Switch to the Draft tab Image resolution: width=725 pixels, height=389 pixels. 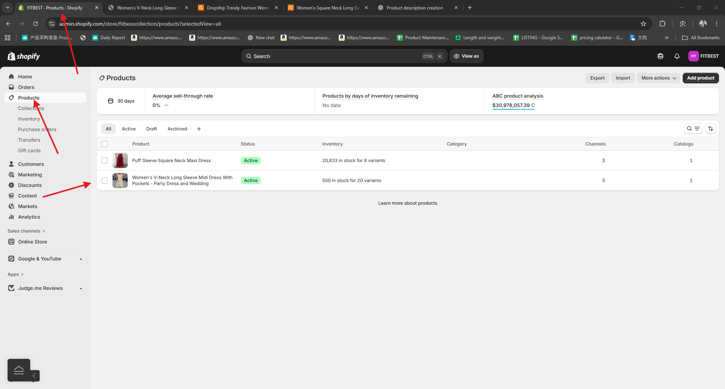click(151, 129)
